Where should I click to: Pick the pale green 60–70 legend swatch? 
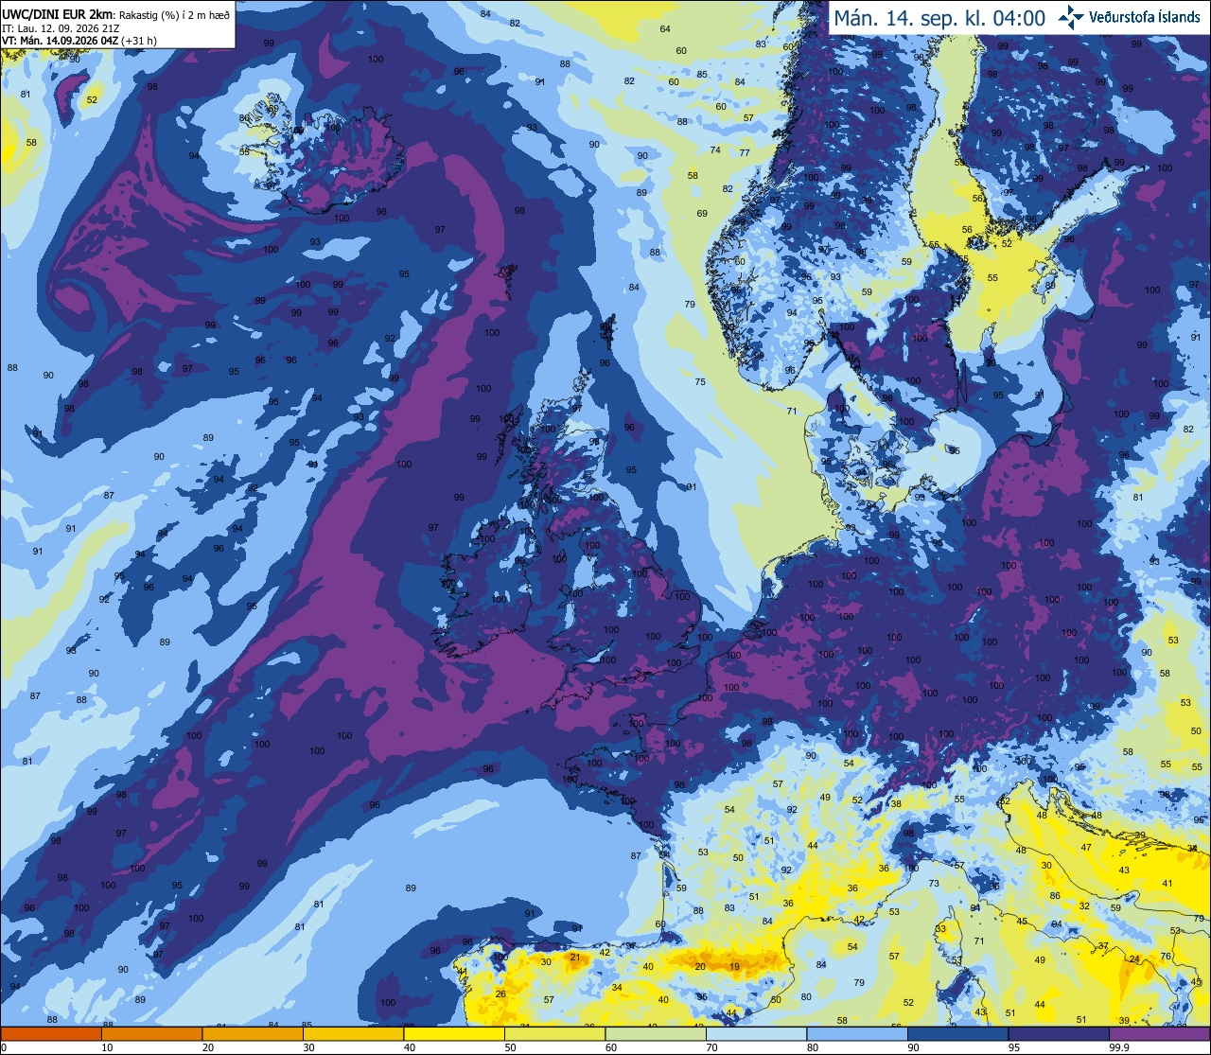[x=656, y=1033]
